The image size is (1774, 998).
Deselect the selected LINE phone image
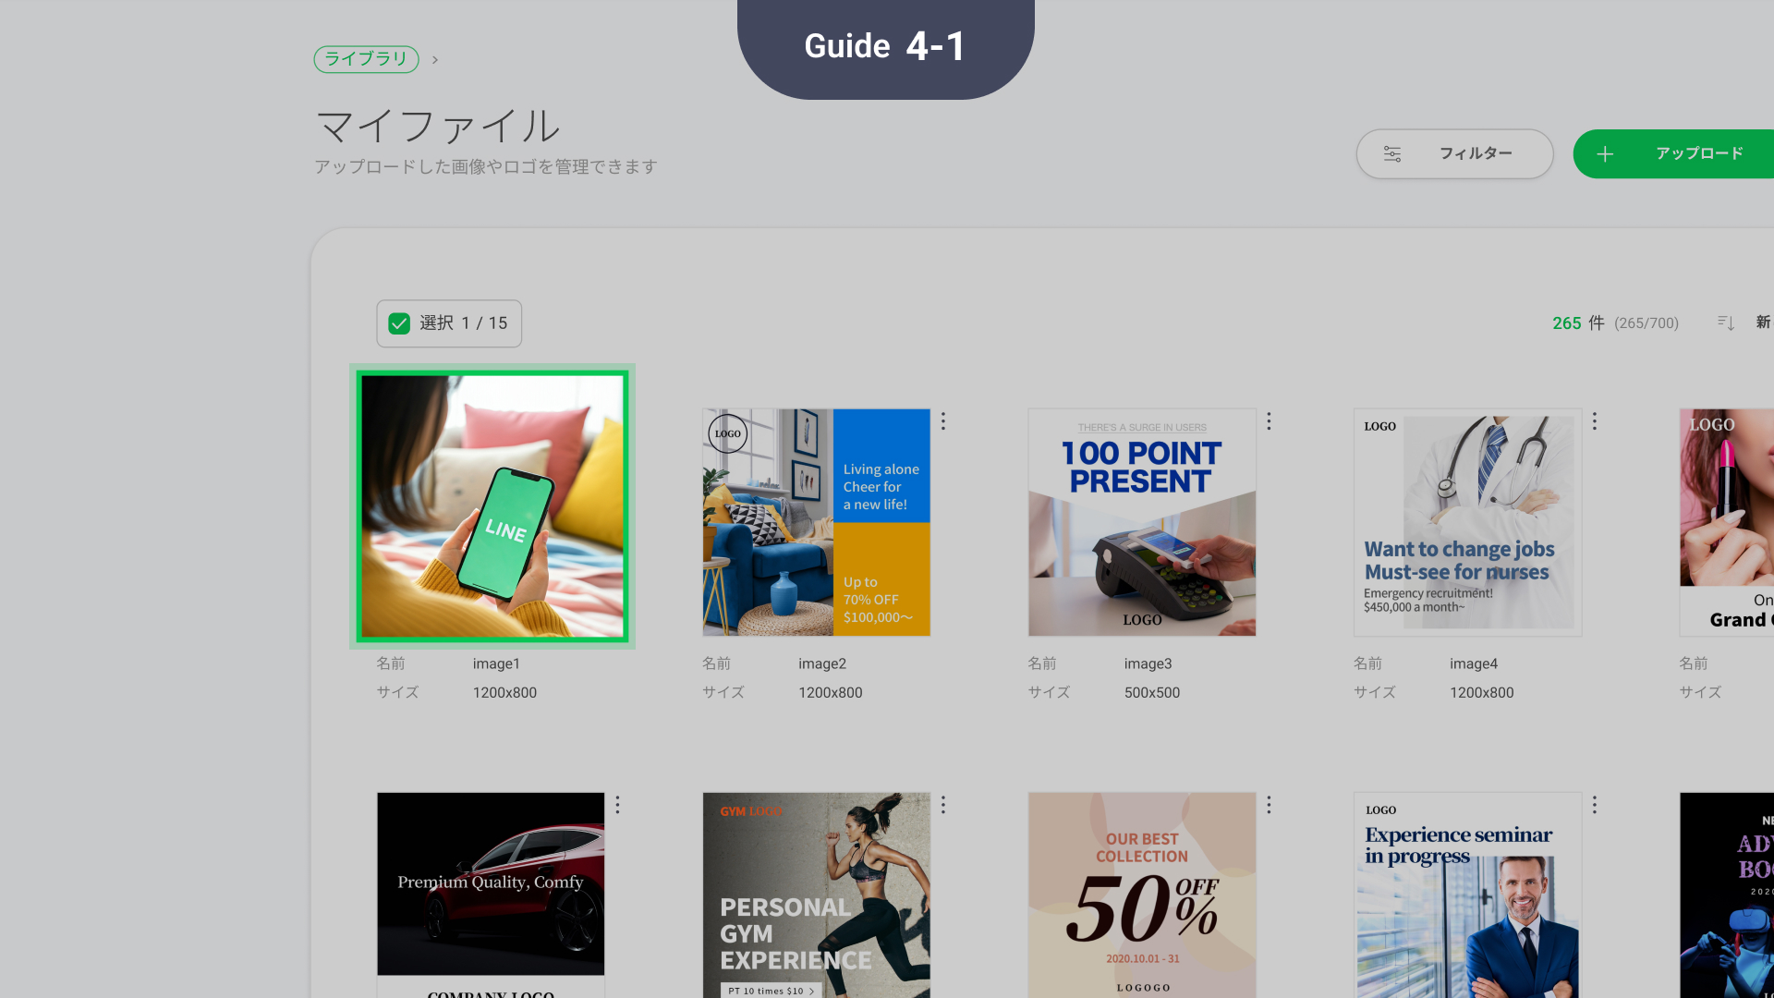492,506
